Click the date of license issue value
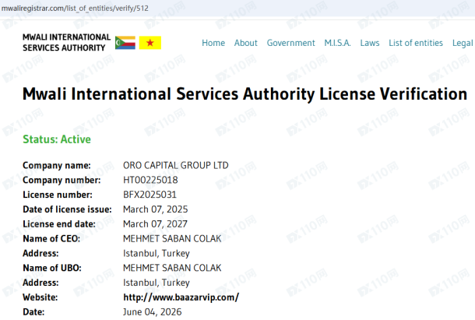Screen dimensions: 475x320 (x=156, y=209)
